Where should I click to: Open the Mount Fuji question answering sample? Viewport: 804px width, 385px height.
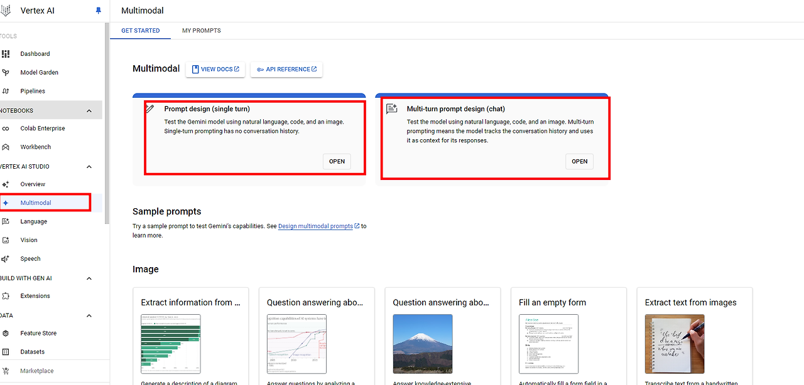442,336
